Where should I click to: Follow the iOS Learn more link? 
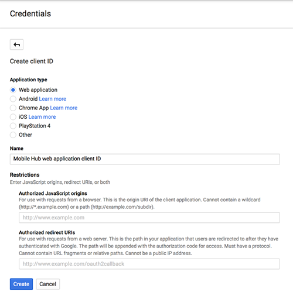pos(42,117)
